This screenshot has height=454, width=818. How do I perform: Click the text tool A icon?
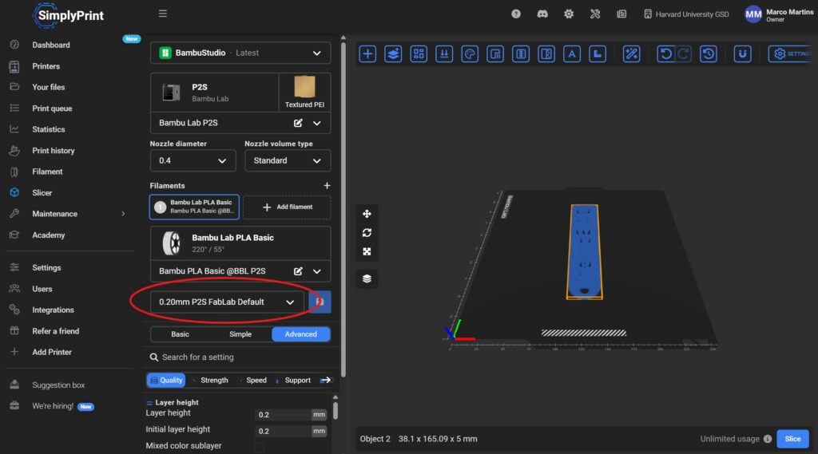click(572, 53)
